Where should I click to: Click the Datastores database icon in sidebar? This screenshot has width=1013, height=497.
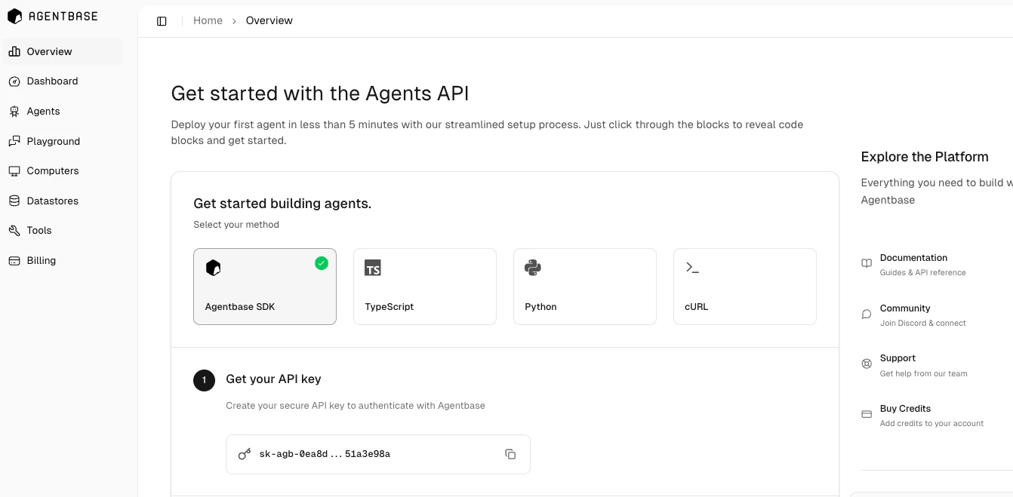tap(14, 201)
